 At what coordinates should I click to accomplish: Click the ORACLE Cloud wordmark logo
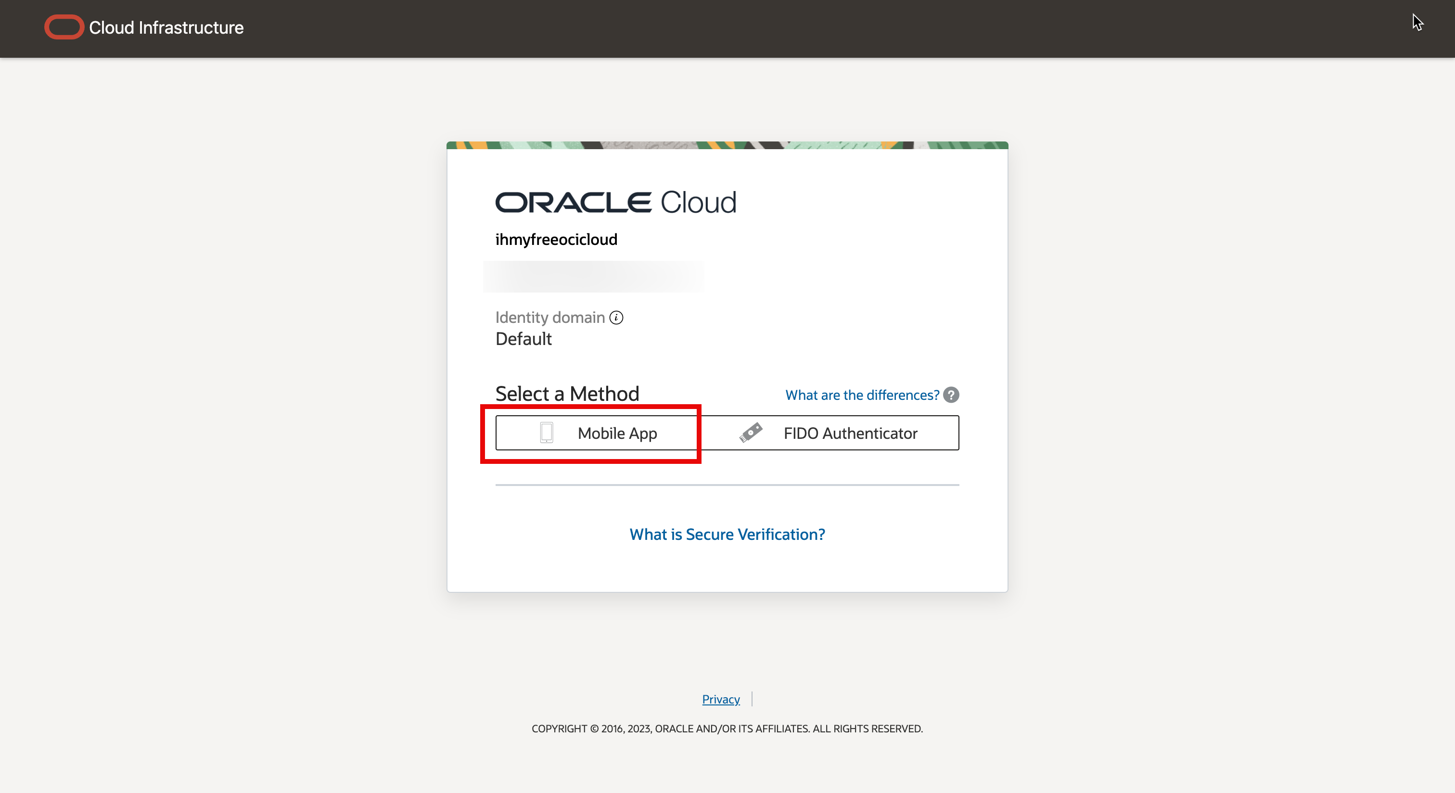coord(615,202)
